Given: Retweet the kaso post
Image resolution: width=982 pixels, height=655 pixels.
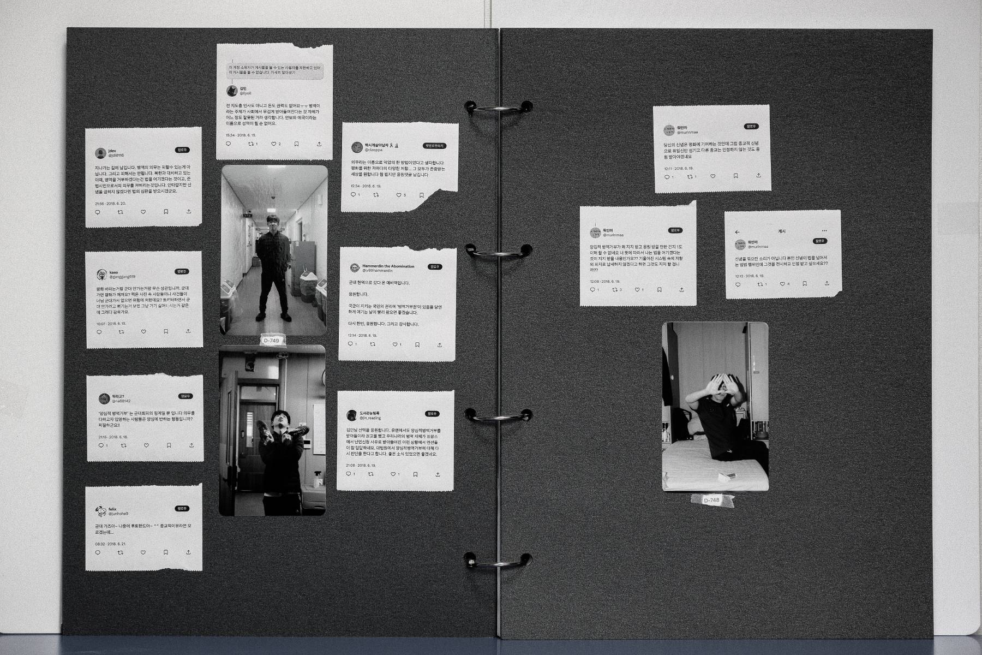Looking at the screenshot, I should click(x=121, y=331).
